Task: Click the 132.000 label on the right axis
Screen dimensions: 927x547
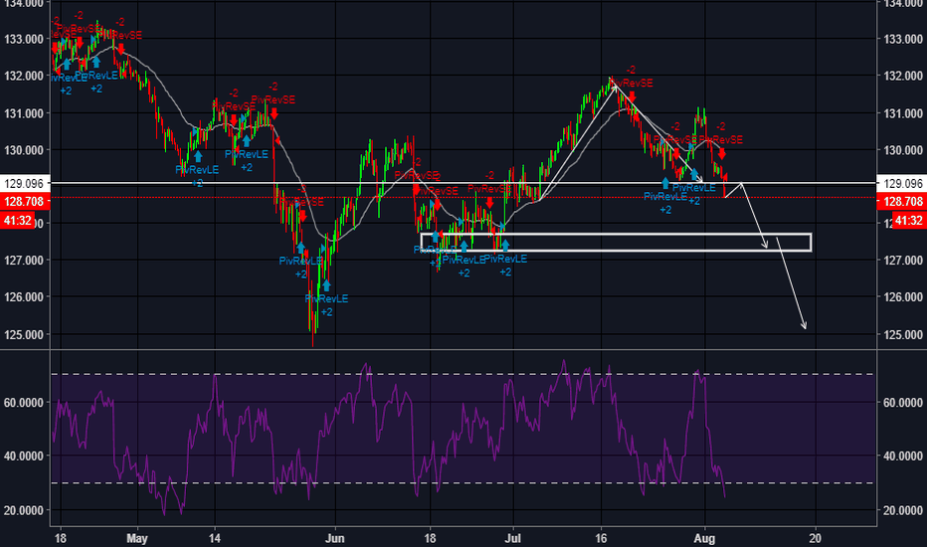Action: [903, 76]
